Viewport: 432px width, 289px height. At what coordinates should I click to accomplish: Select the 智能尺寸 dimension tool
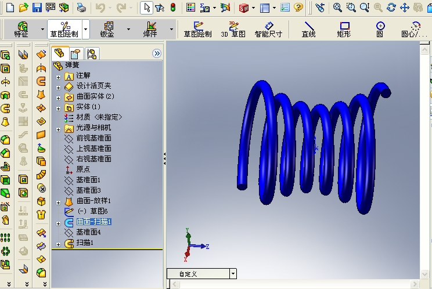point(268,30)
